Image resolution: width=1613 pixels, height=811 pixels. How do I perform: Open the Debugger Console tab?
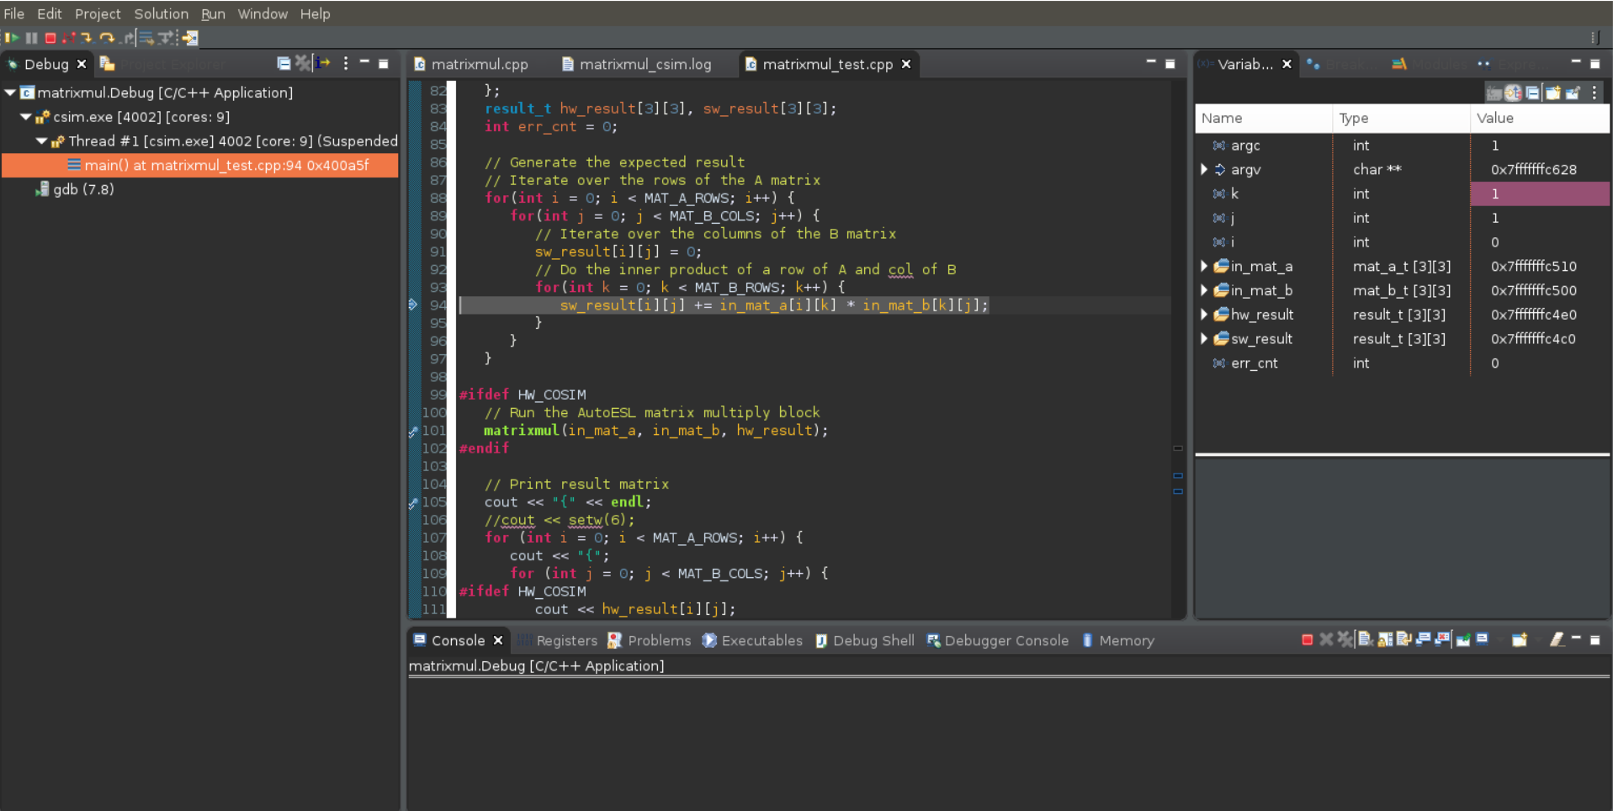[1005, 641]
